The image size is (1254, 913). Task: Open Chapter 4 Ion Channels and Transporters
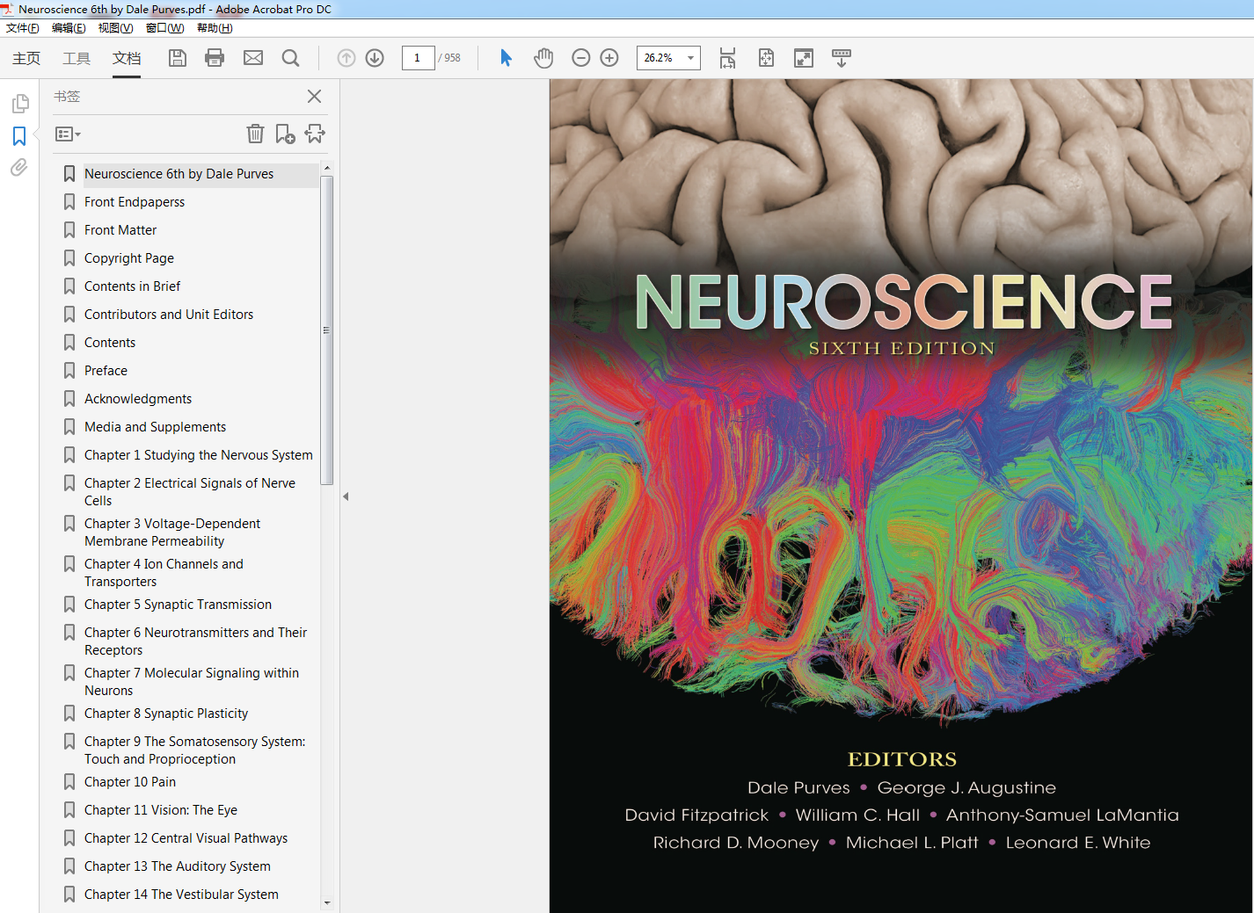164,573
